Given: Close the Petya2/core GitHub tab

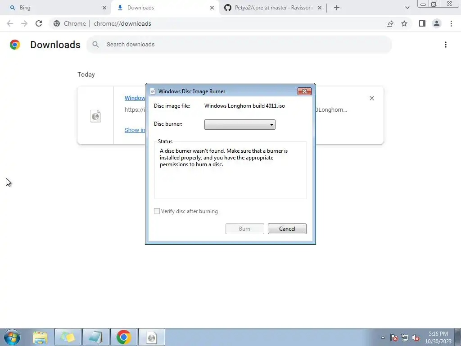Looking at the screenshot, I should click(320, 8).
